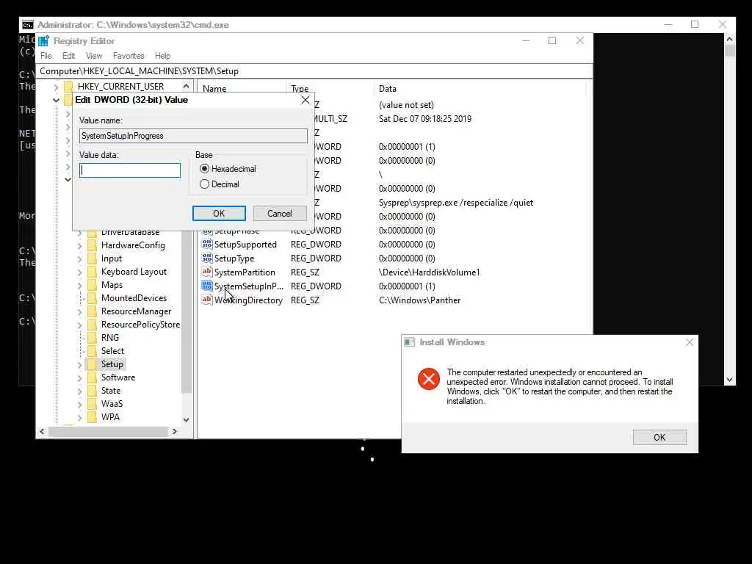Click the ResourcePolicyStore folder icon
752x564 pixels.
click(x=92, y=324)
